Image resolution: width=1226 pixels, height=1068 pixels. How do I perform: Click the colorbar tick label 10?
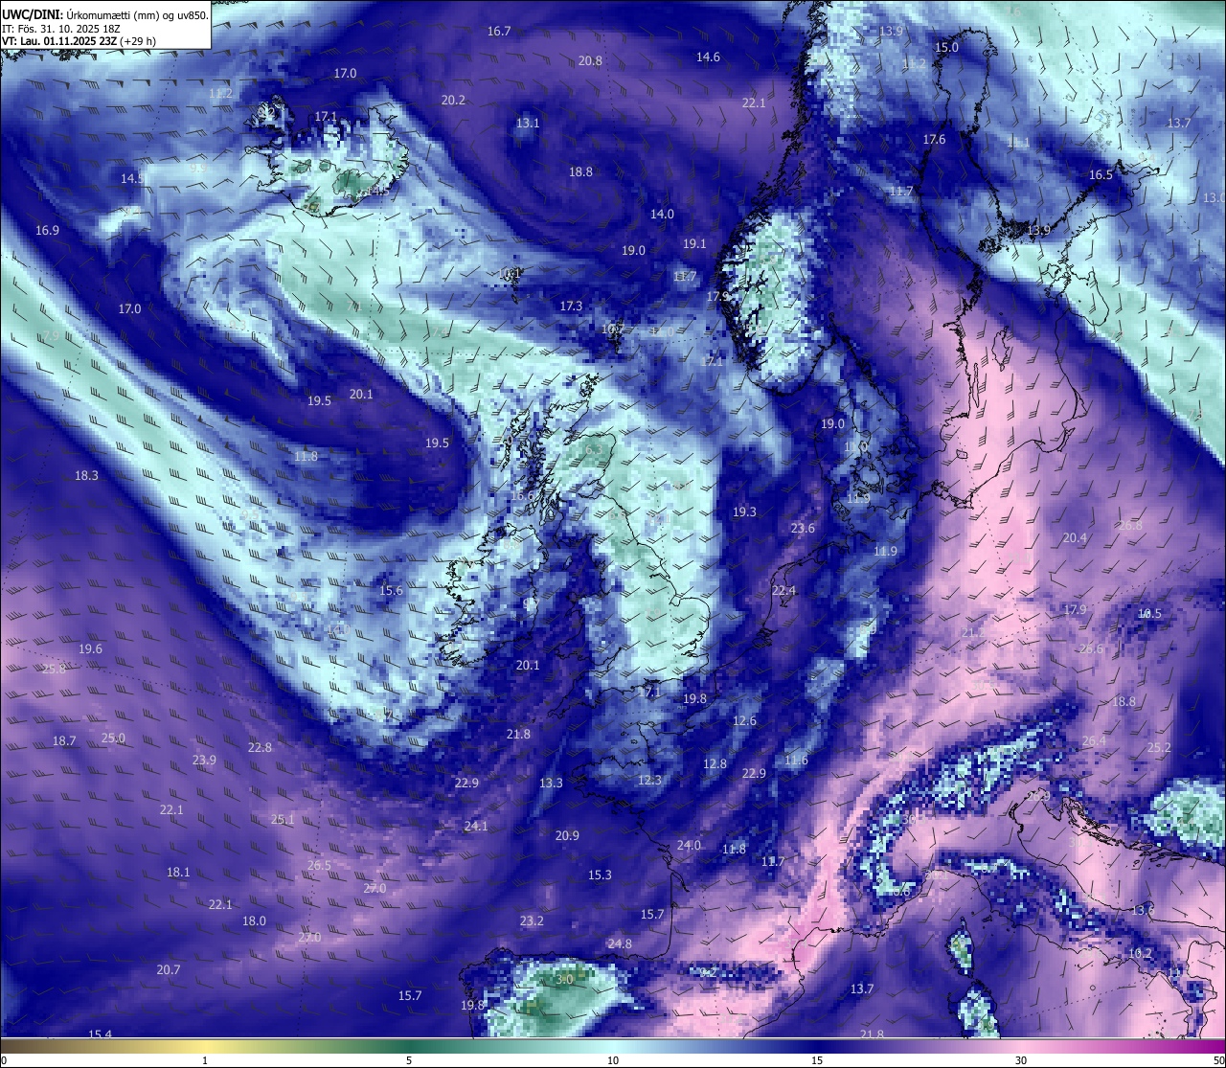click(x=613, y=1060)
